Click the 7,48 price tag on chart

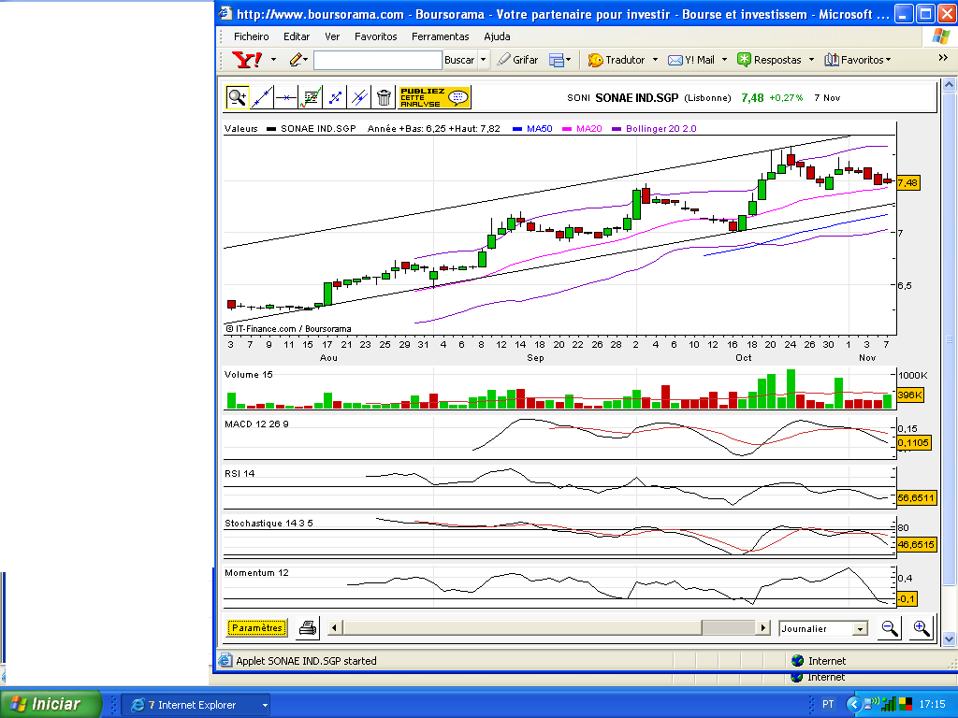tap(907, 182)
